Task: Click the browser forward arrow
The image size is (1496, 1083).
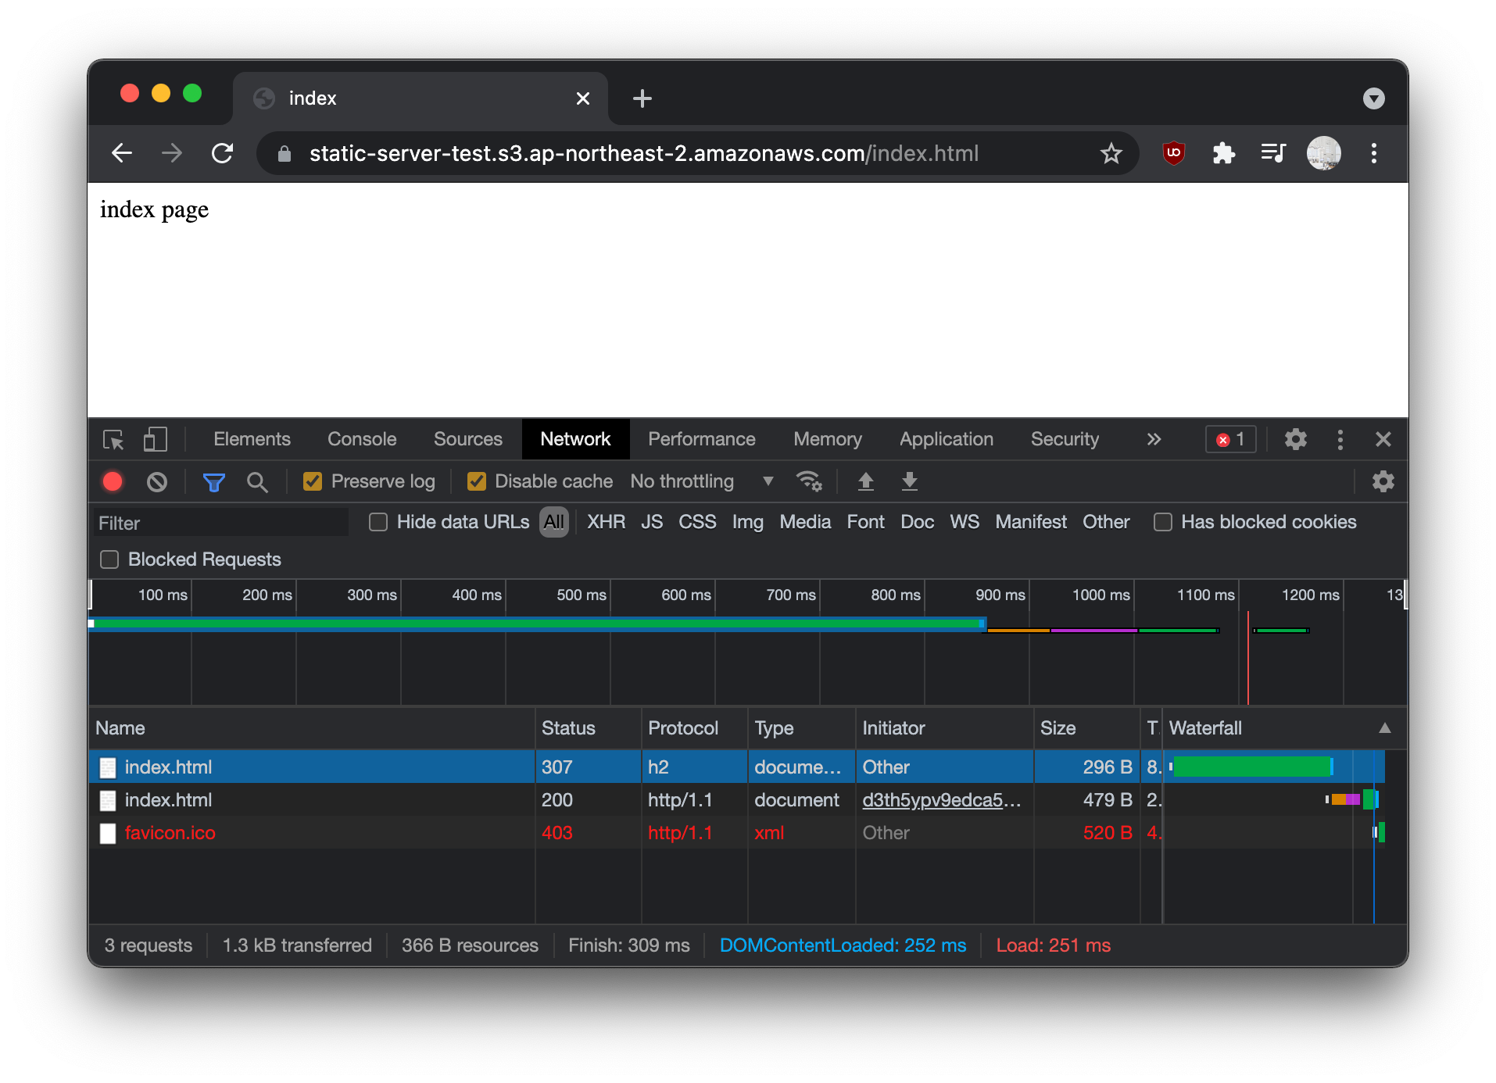Action: coord(172,153)
